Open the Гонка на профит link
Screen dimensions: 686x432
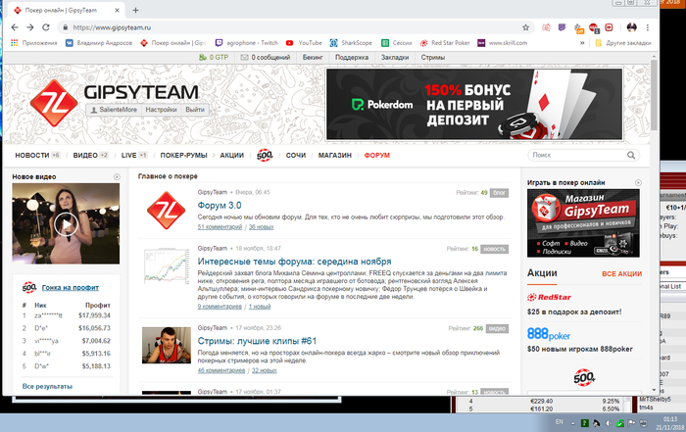click(71, 288)
